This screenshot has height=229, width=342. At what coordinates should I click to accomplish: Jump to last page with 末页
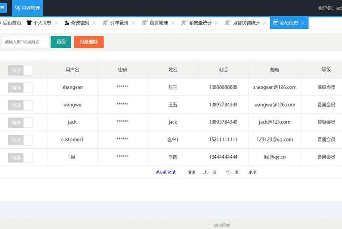tap(253, 172)
